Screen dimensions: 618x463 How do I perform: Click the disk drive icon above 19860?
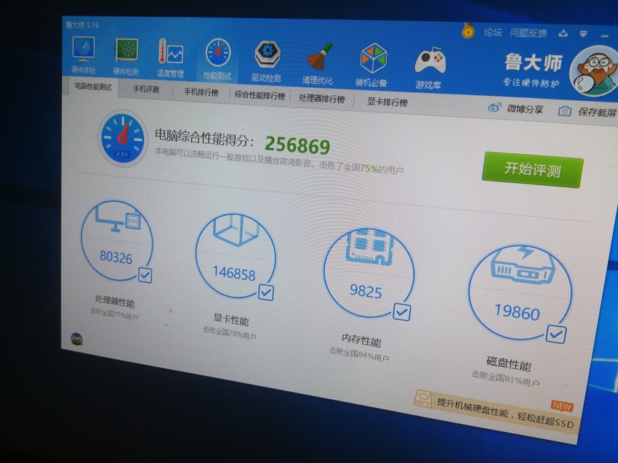click(522, 264)
